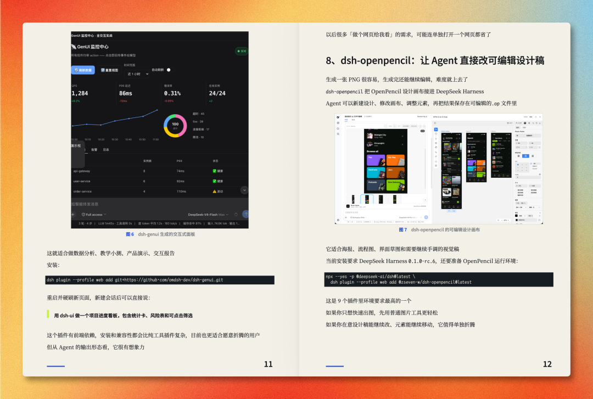This screenshot has width=593, height=399.
Task: Switch to the 告警 alerts tab
Action: (94, 150)
